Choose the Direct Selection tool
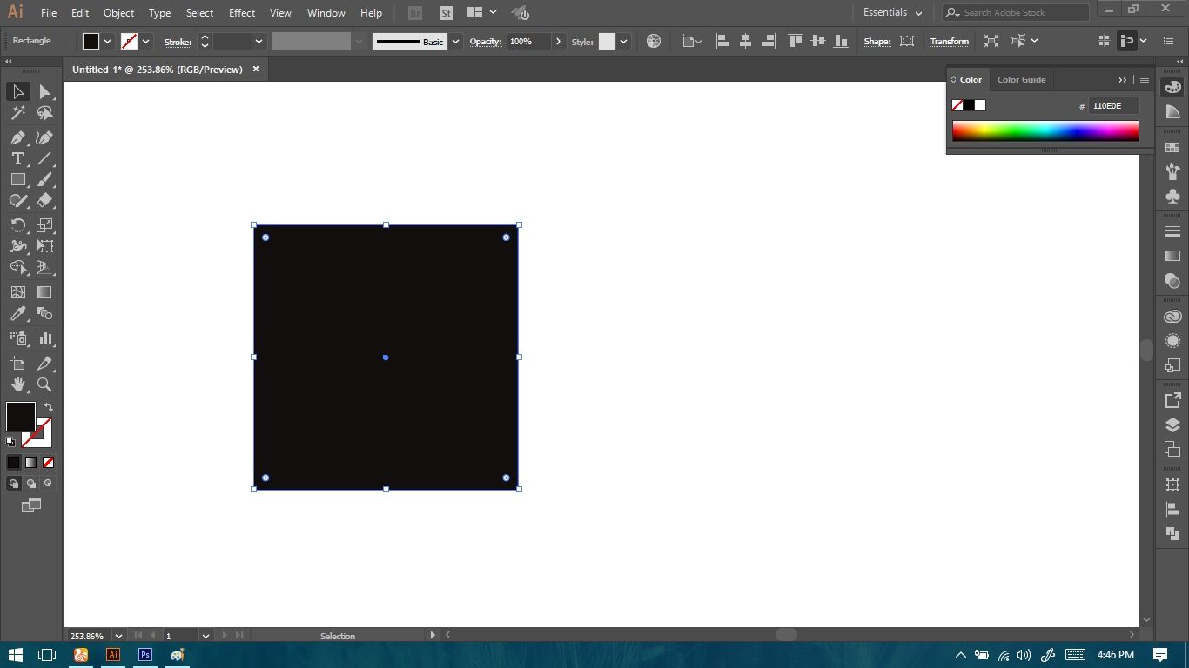The height and width of the screenshot is (668, 1189). pos(44,91)
